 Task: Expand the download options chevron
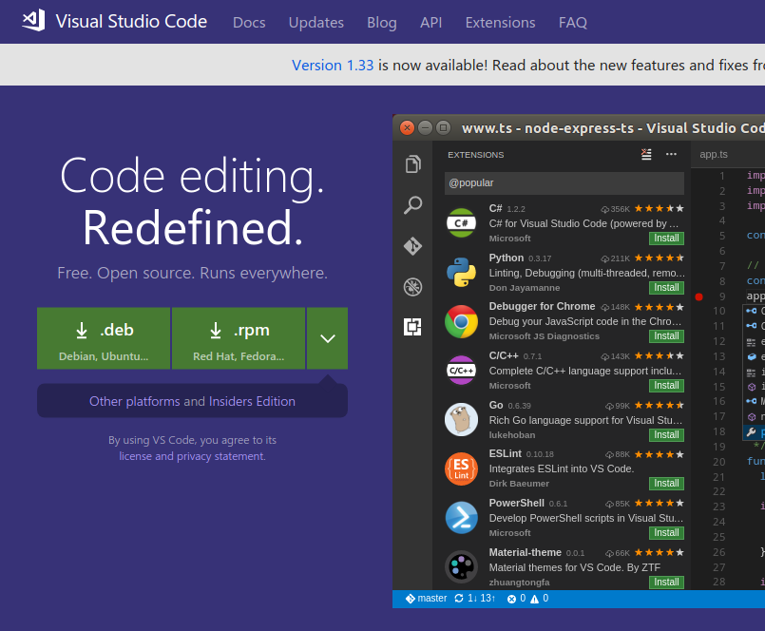tap(327, 338)
